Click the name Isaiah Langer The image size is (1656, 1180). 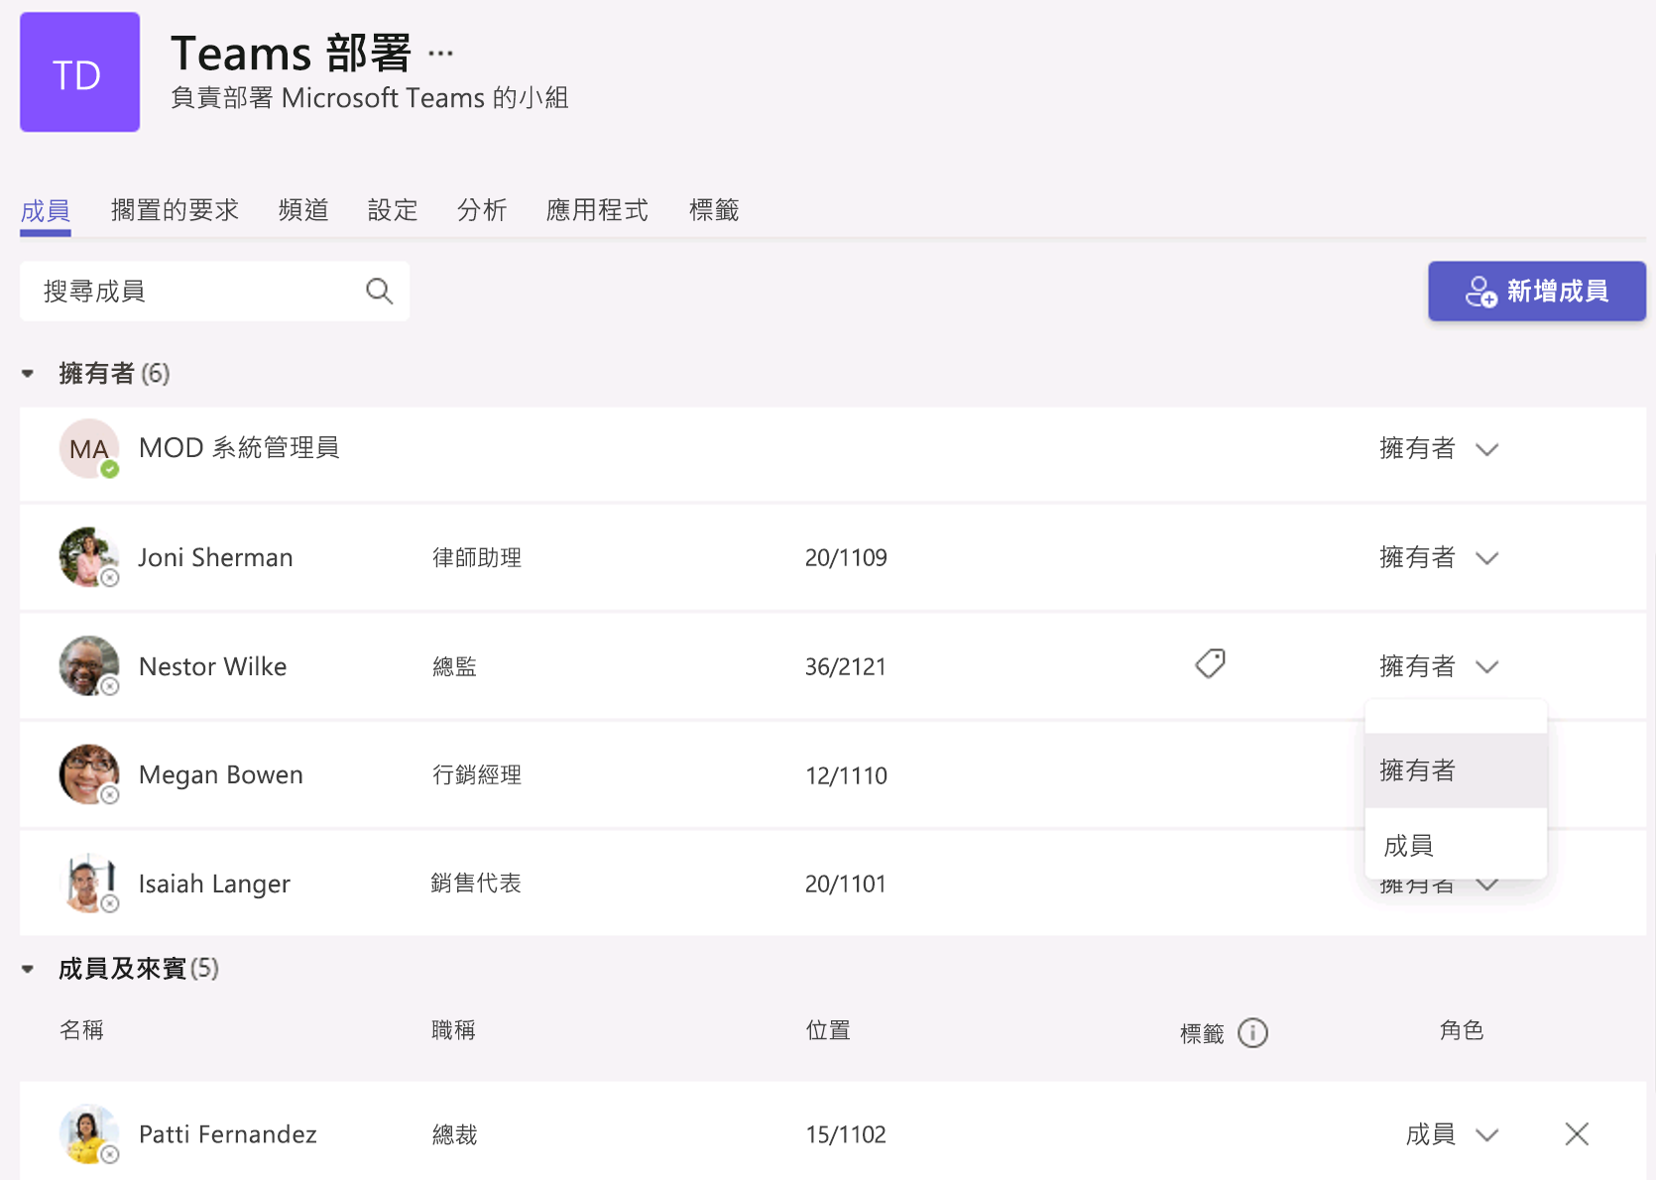(x=214, y=884)
